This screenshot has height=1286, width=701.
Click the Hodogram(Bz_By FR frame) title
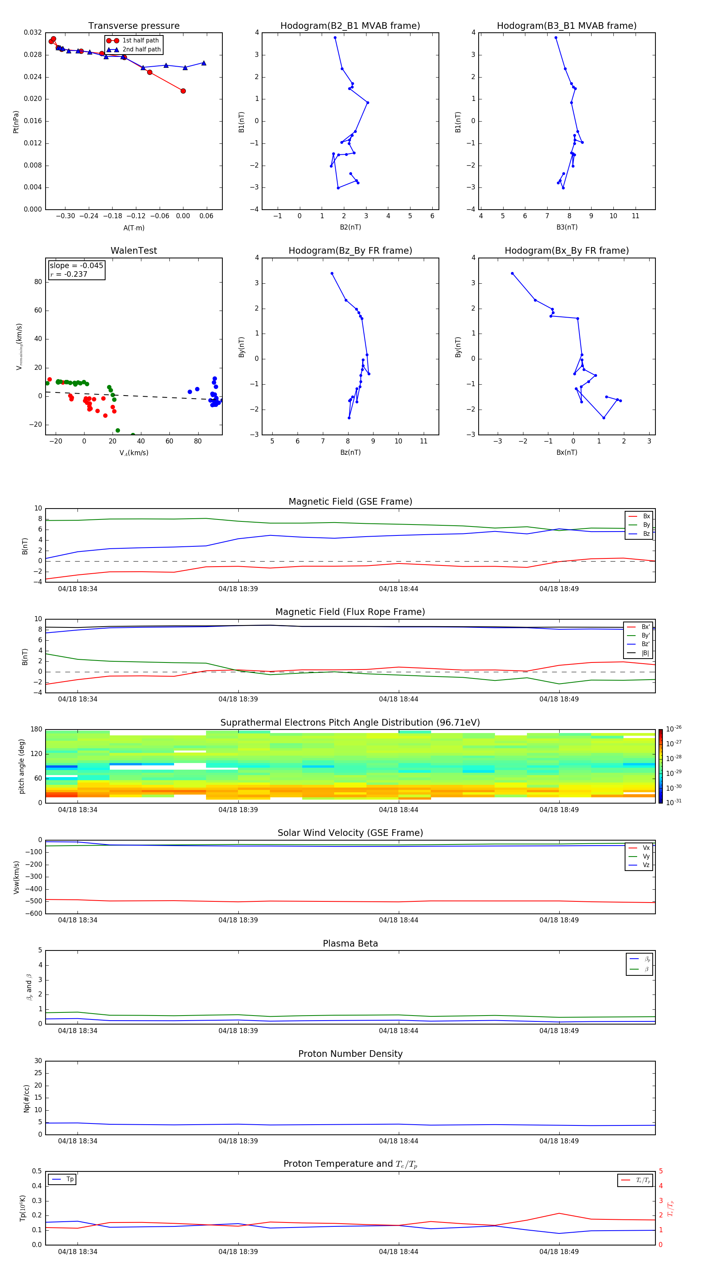tap(350, 251)
